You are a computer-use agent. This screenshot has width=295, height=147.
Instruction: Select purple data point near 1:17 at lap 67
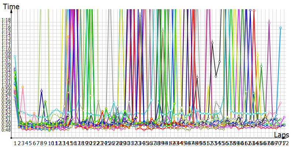tap(269, 23)
